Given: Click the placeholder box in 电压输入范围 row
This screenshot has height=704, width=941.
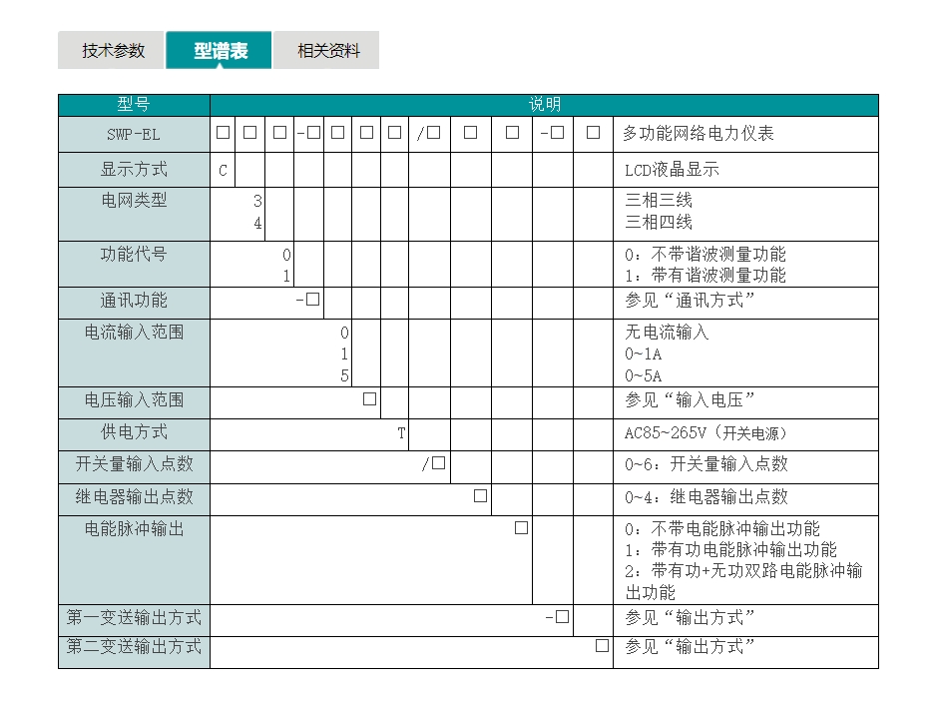Looking at the screenshot, I should (x=369, y=399).
